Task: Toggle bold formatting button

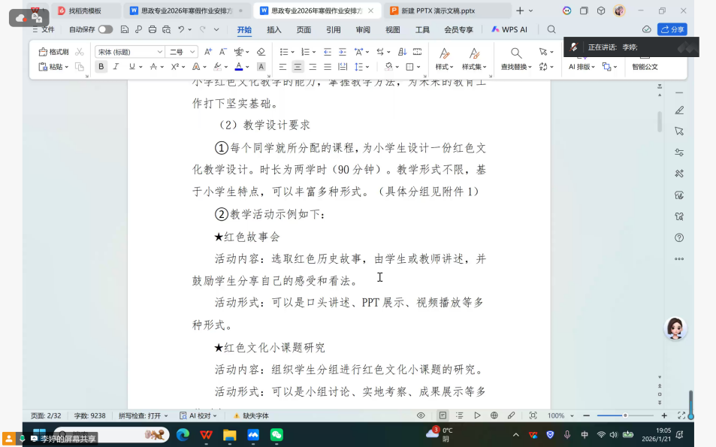Action: (101, 67)
